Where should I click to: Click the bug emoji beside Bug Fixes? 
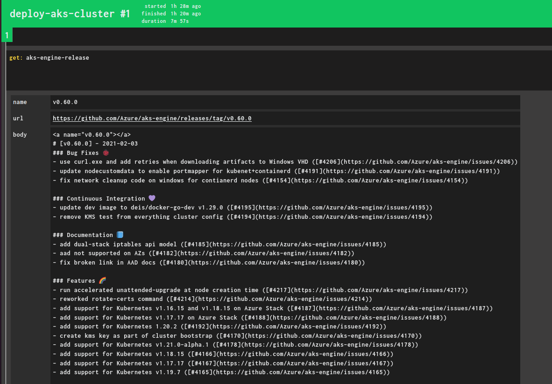(106, 153)
